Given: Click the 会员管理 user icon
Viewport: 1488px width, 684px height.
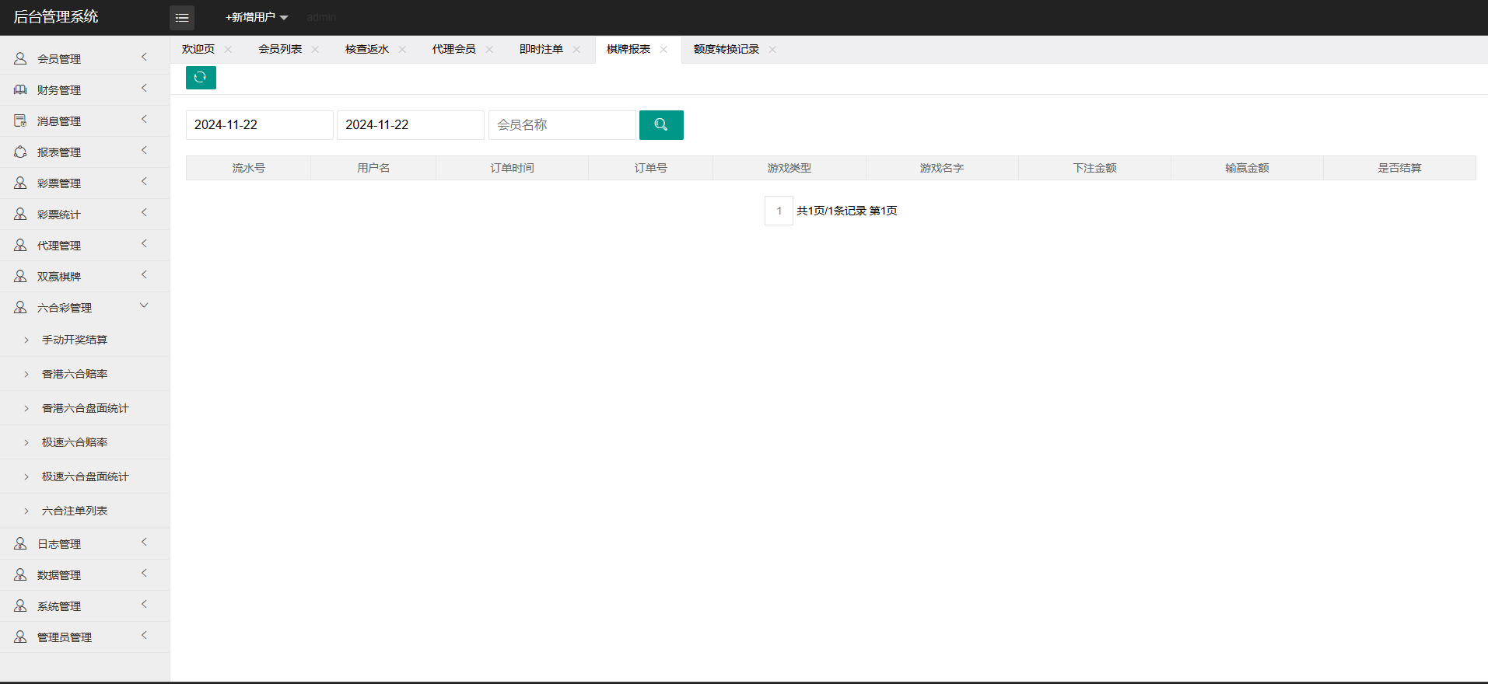Looking at the screenshot, I should (20, 58).
